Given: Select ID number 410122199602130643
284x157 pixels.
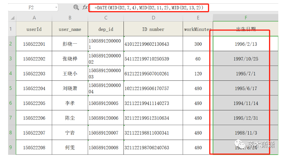Looking at the screenshot, I should click(153, 44).
